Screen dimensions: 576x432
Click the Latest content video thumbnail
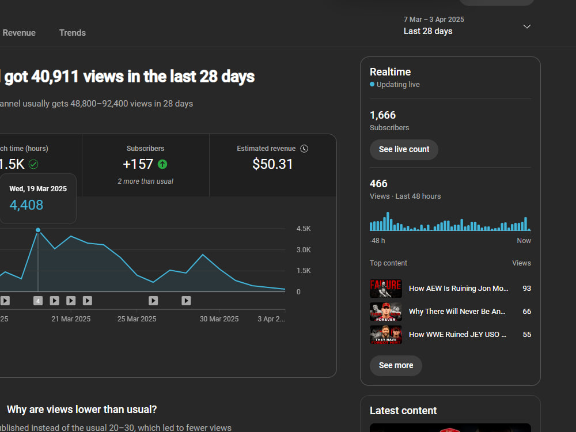[450, 428]
